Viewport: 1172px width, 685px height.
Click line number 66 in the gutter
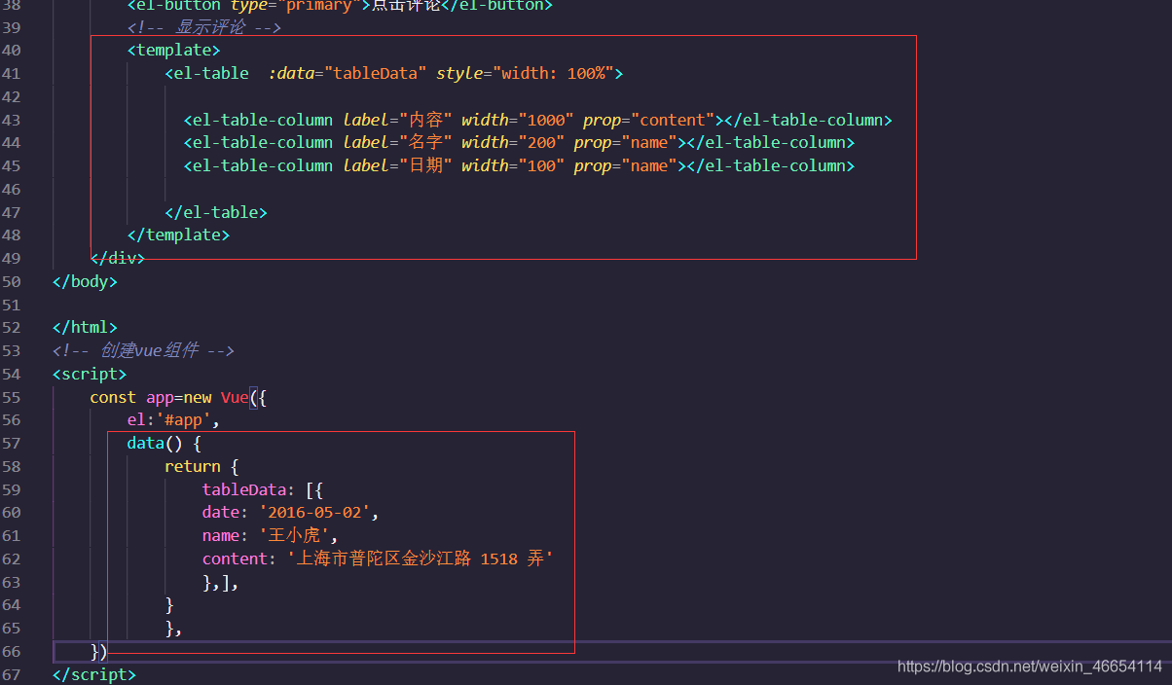pos(12,651)
